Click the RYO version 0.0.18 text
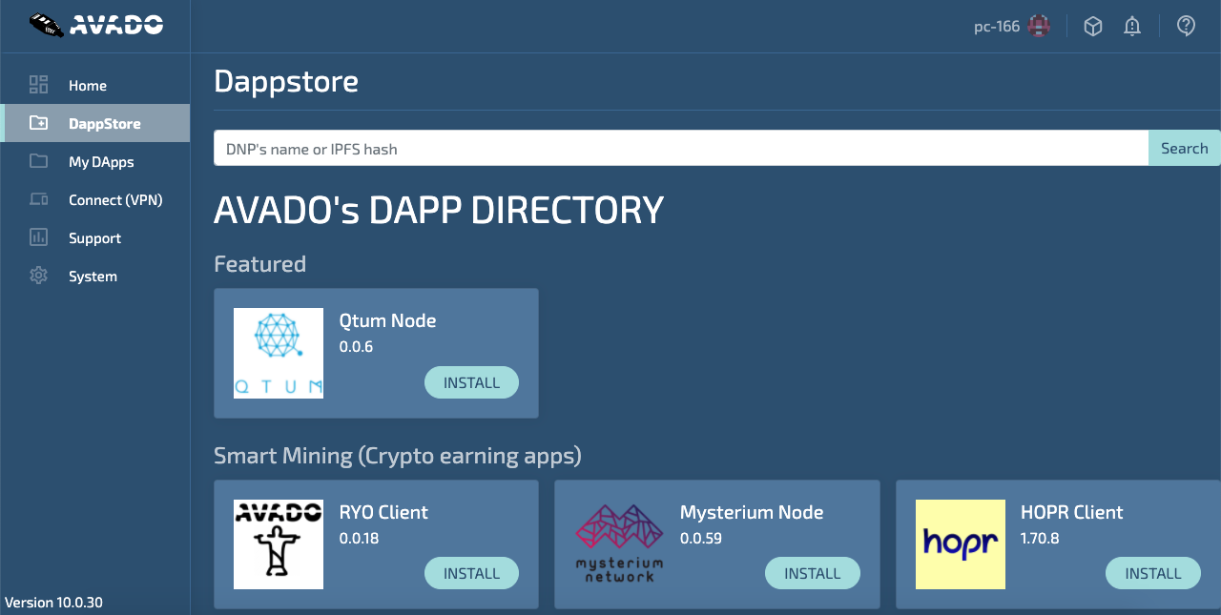Screen dimensions: 1221x615 pos(359,538)
